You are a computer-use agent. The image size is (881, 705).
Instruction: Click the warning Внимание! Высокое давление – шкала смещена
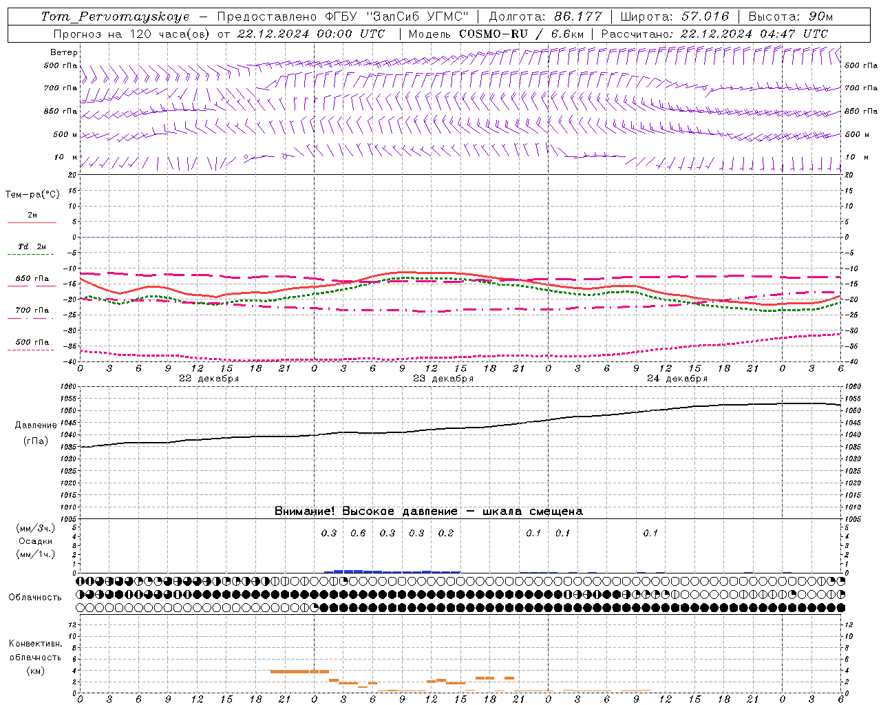[x=429, y=512]
